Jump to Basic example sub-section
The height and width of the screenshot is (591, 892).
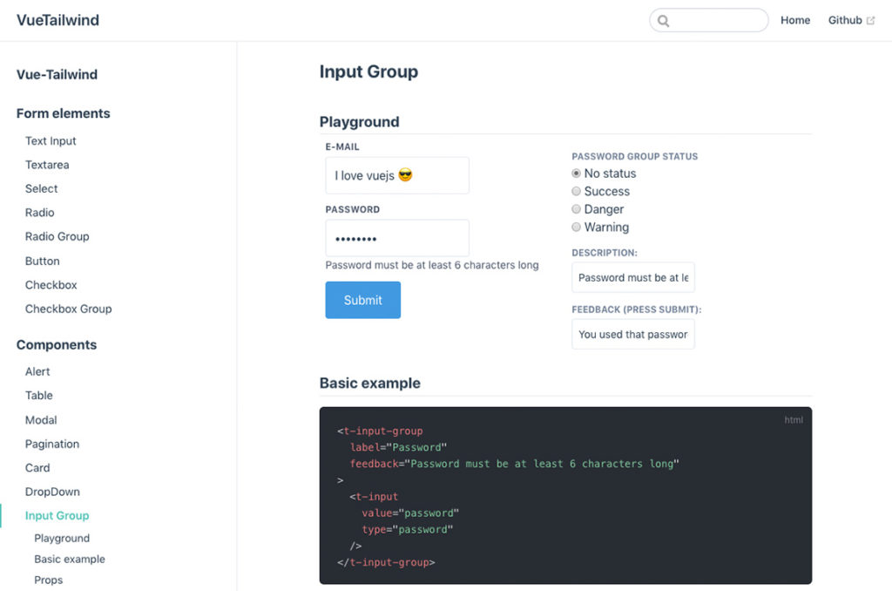(x=70, y=559)
